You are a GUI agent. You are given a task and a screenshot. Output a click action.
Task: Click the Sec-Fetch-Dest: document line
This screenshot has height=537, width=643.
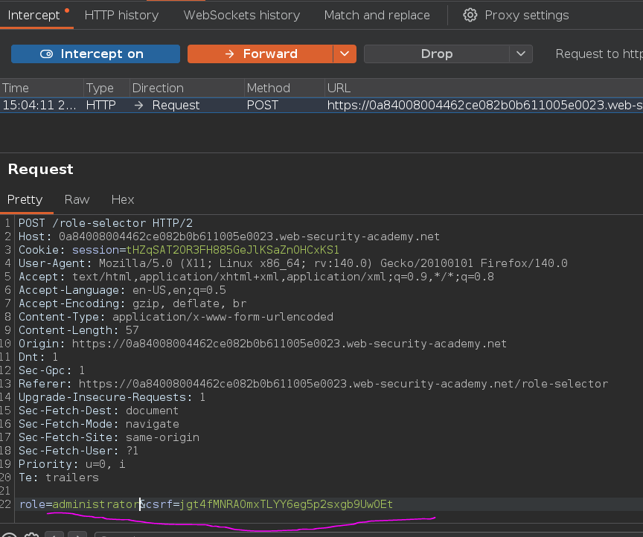coord(98,411)
